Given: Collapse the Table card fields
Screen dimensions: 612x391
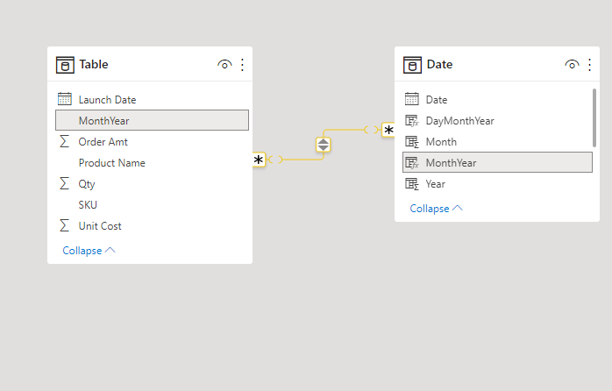Looking at the screenshot, I should click(x=89, y=251).
